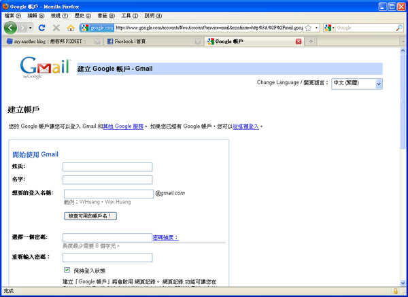Click the search magnifier icon
Screen dimensions: 408x297
click(x=399, y=28)
